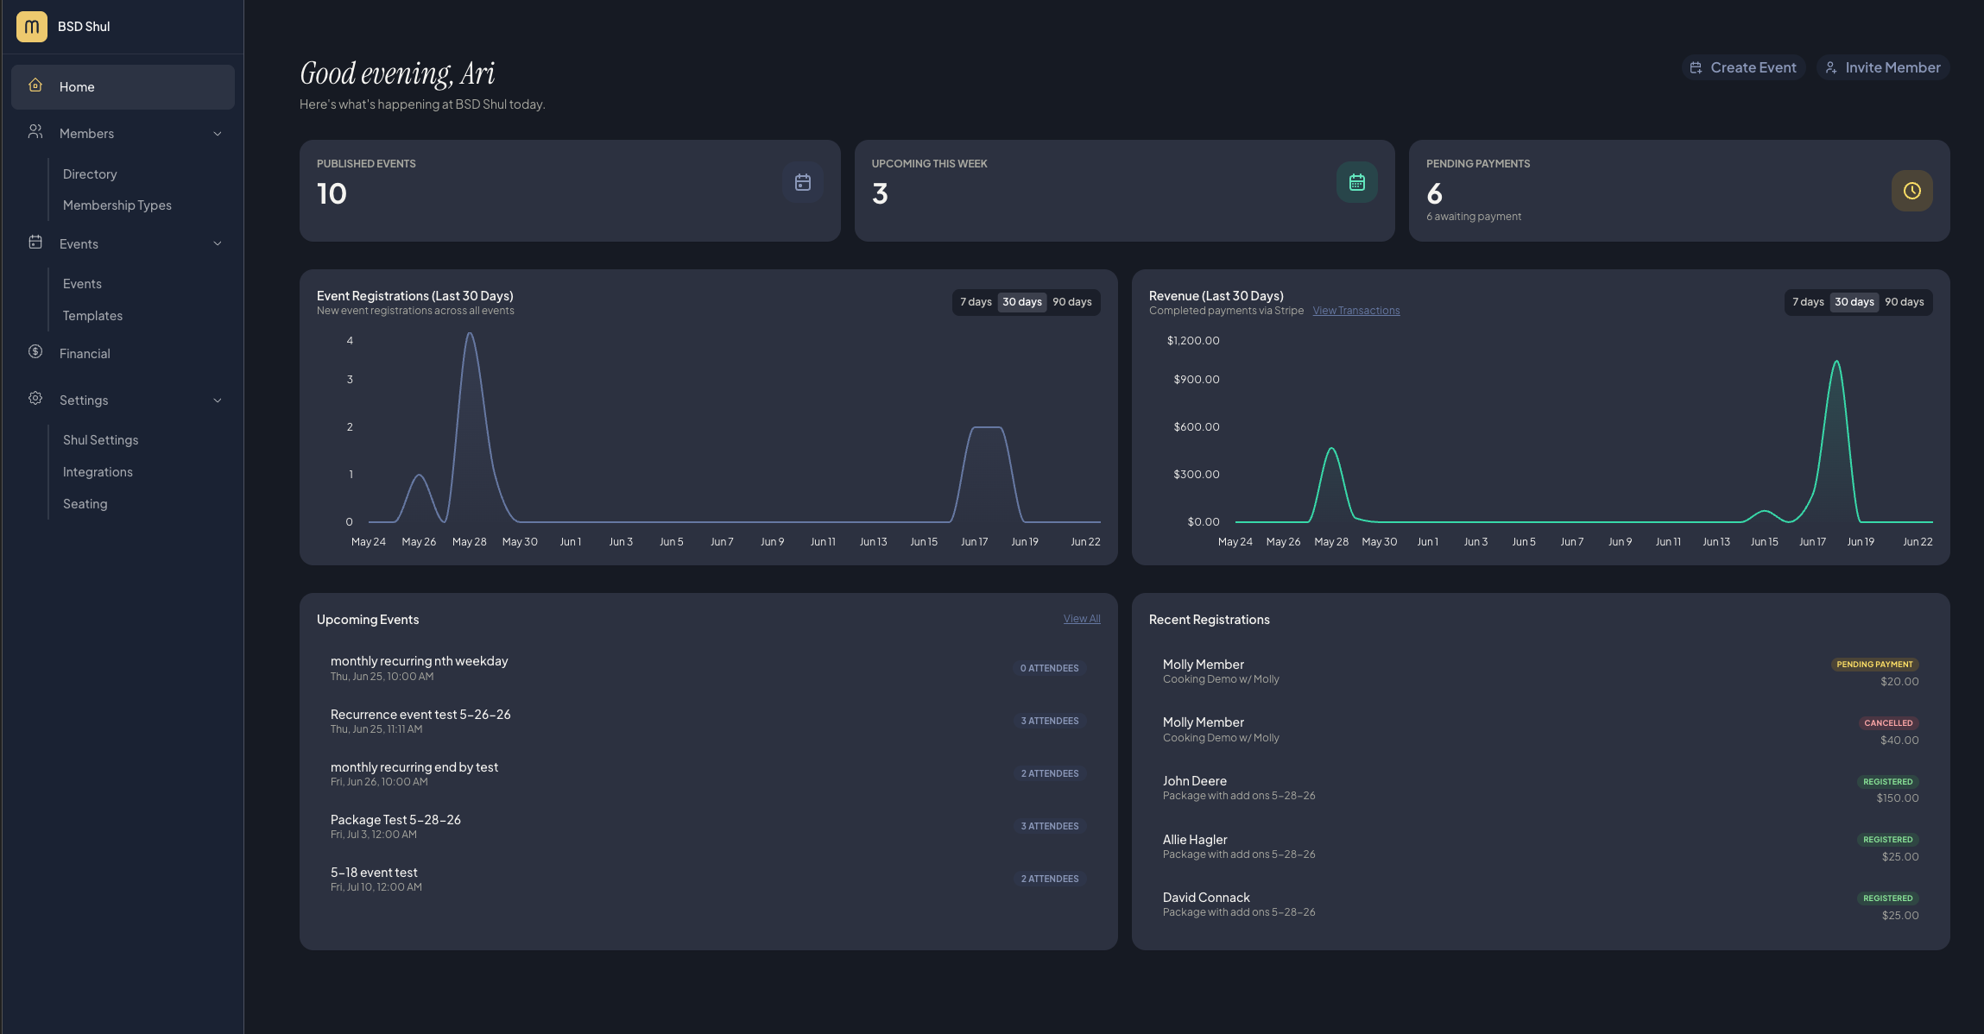Open John Deere registration

point(1540,788)
